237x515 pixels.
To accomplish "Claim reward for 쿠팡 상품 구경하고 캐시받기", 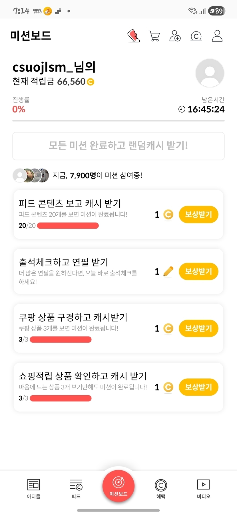I will pyautogui.click(x=198, y=328).
